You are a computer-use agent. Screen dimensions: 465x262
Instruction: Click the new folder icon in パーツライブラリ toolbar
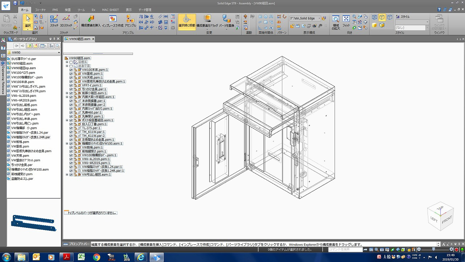tap(35, 46)
